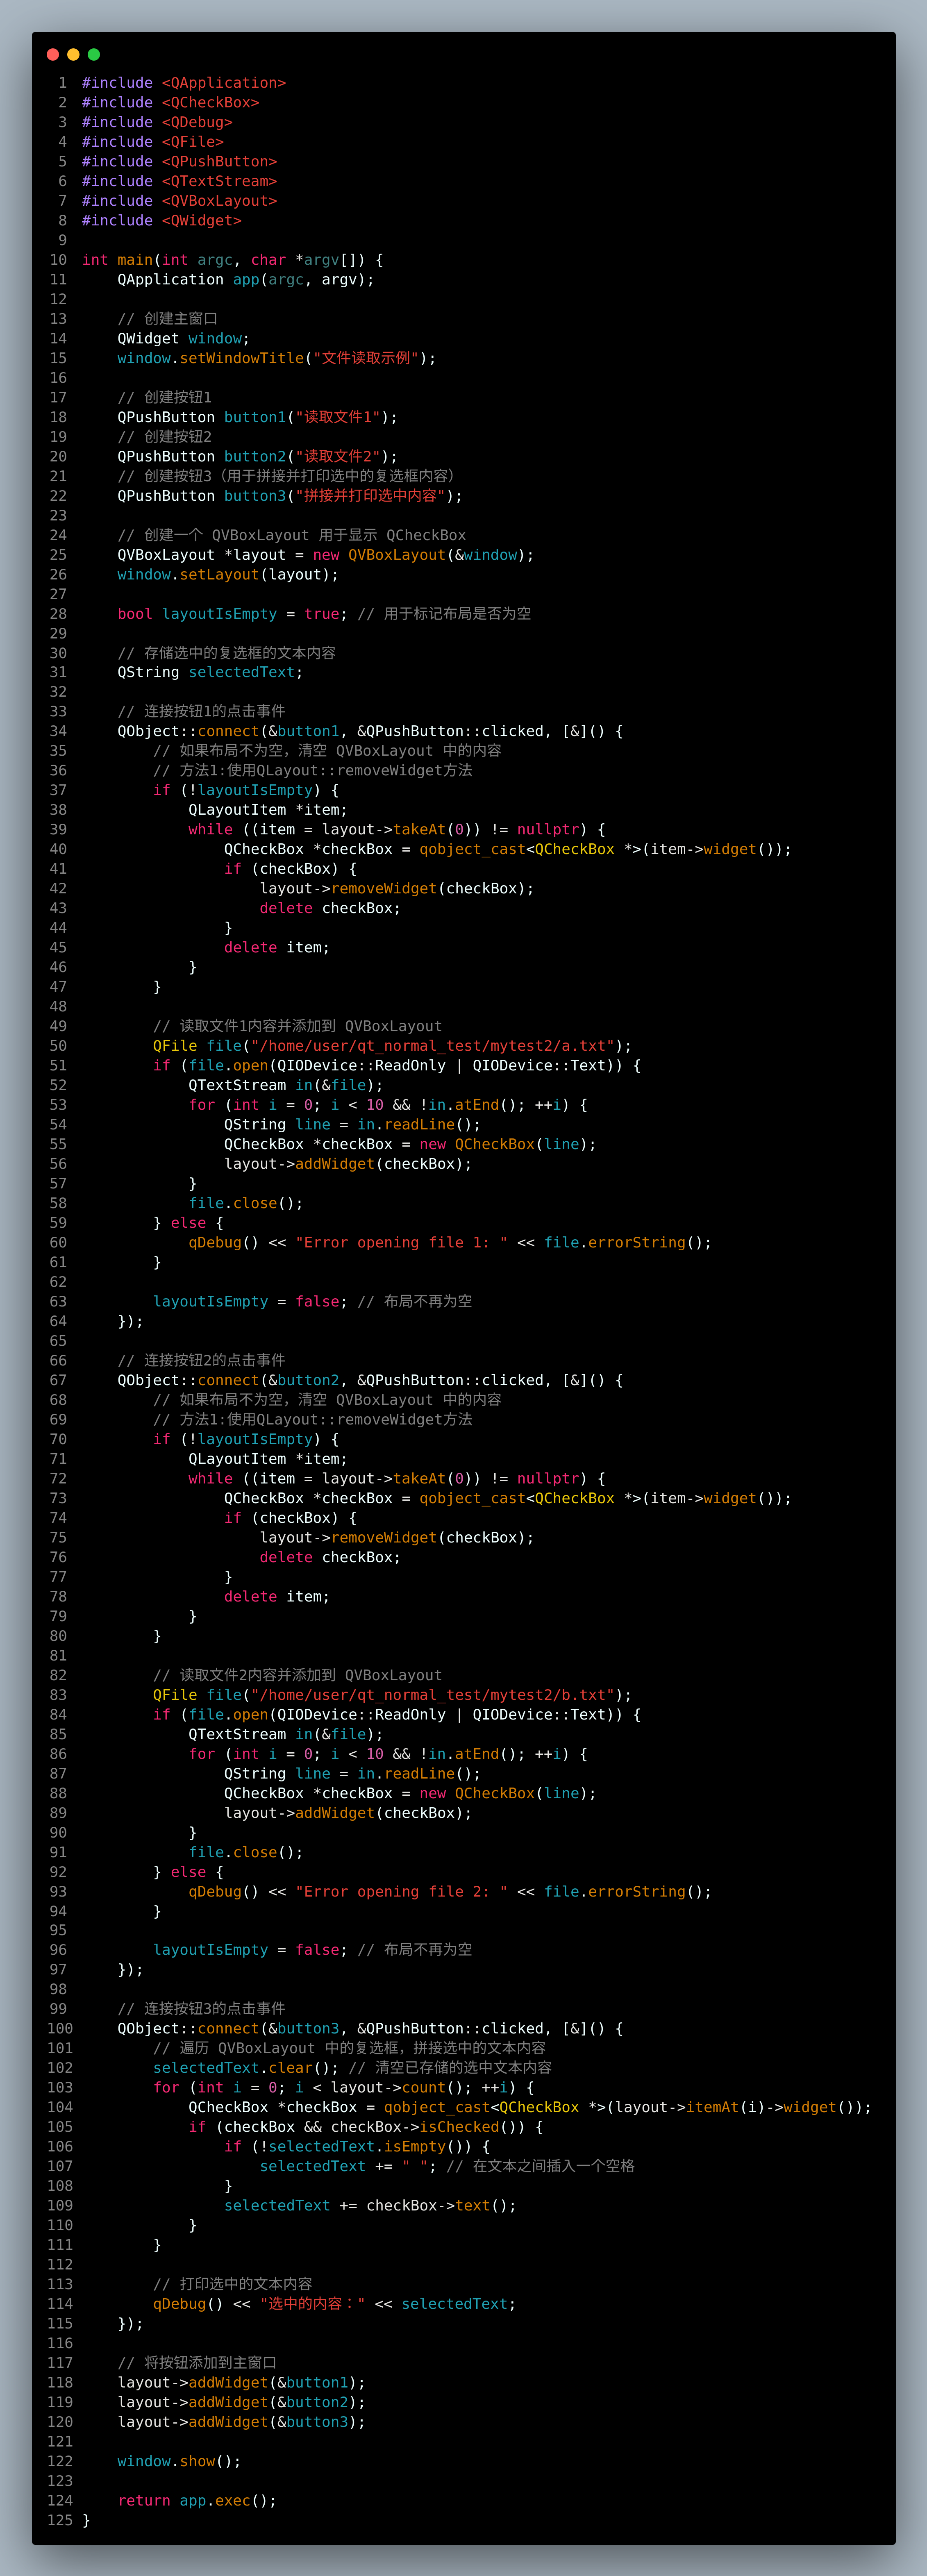Image resolution: width=927 pixels, height=2576 pixels.
Task: Select the '#include <QWidget>' line
Action: point(162,221)
